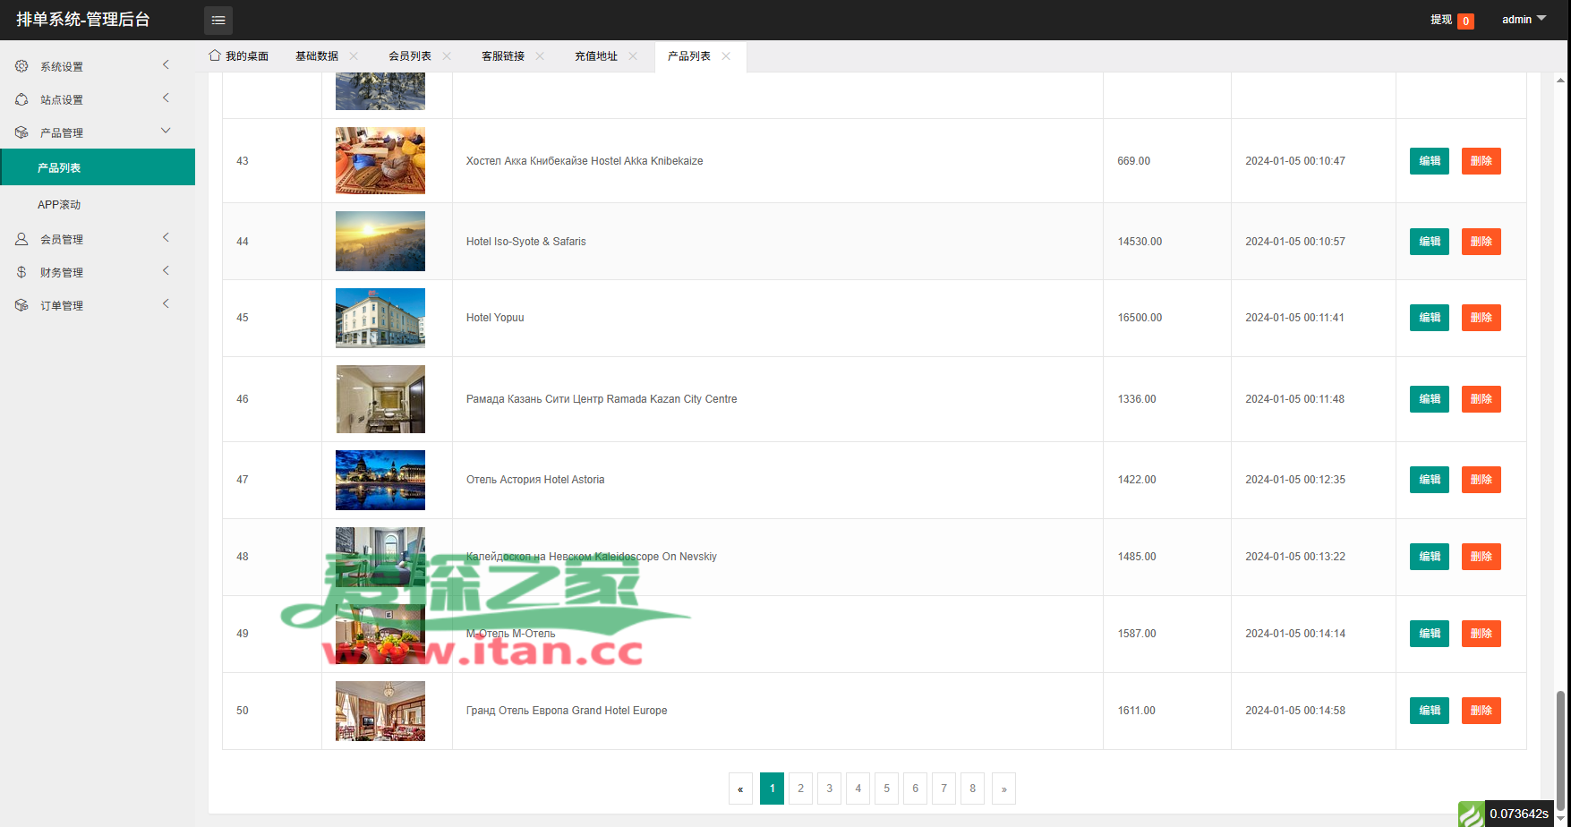Expand the 财务管理 menu chevron
This screenshot has width=1571, height=827.
(x=166, y=270)
